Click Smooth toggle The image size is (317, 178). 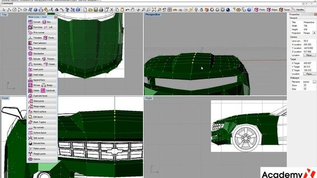pyautogui.click(x=38, y=48)
